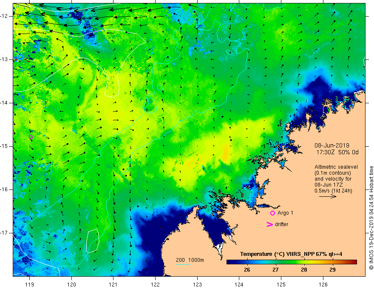Click the 119 longitude axis label
Screen dimensions: 374x289
coord(30,284)
